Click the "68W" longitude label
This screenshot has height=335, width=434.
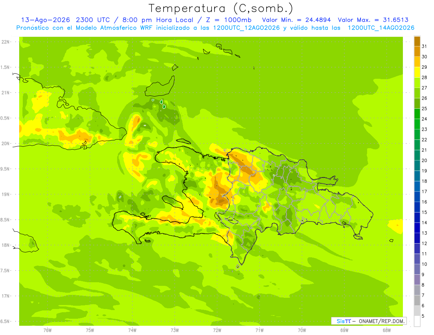click(387, 330)
